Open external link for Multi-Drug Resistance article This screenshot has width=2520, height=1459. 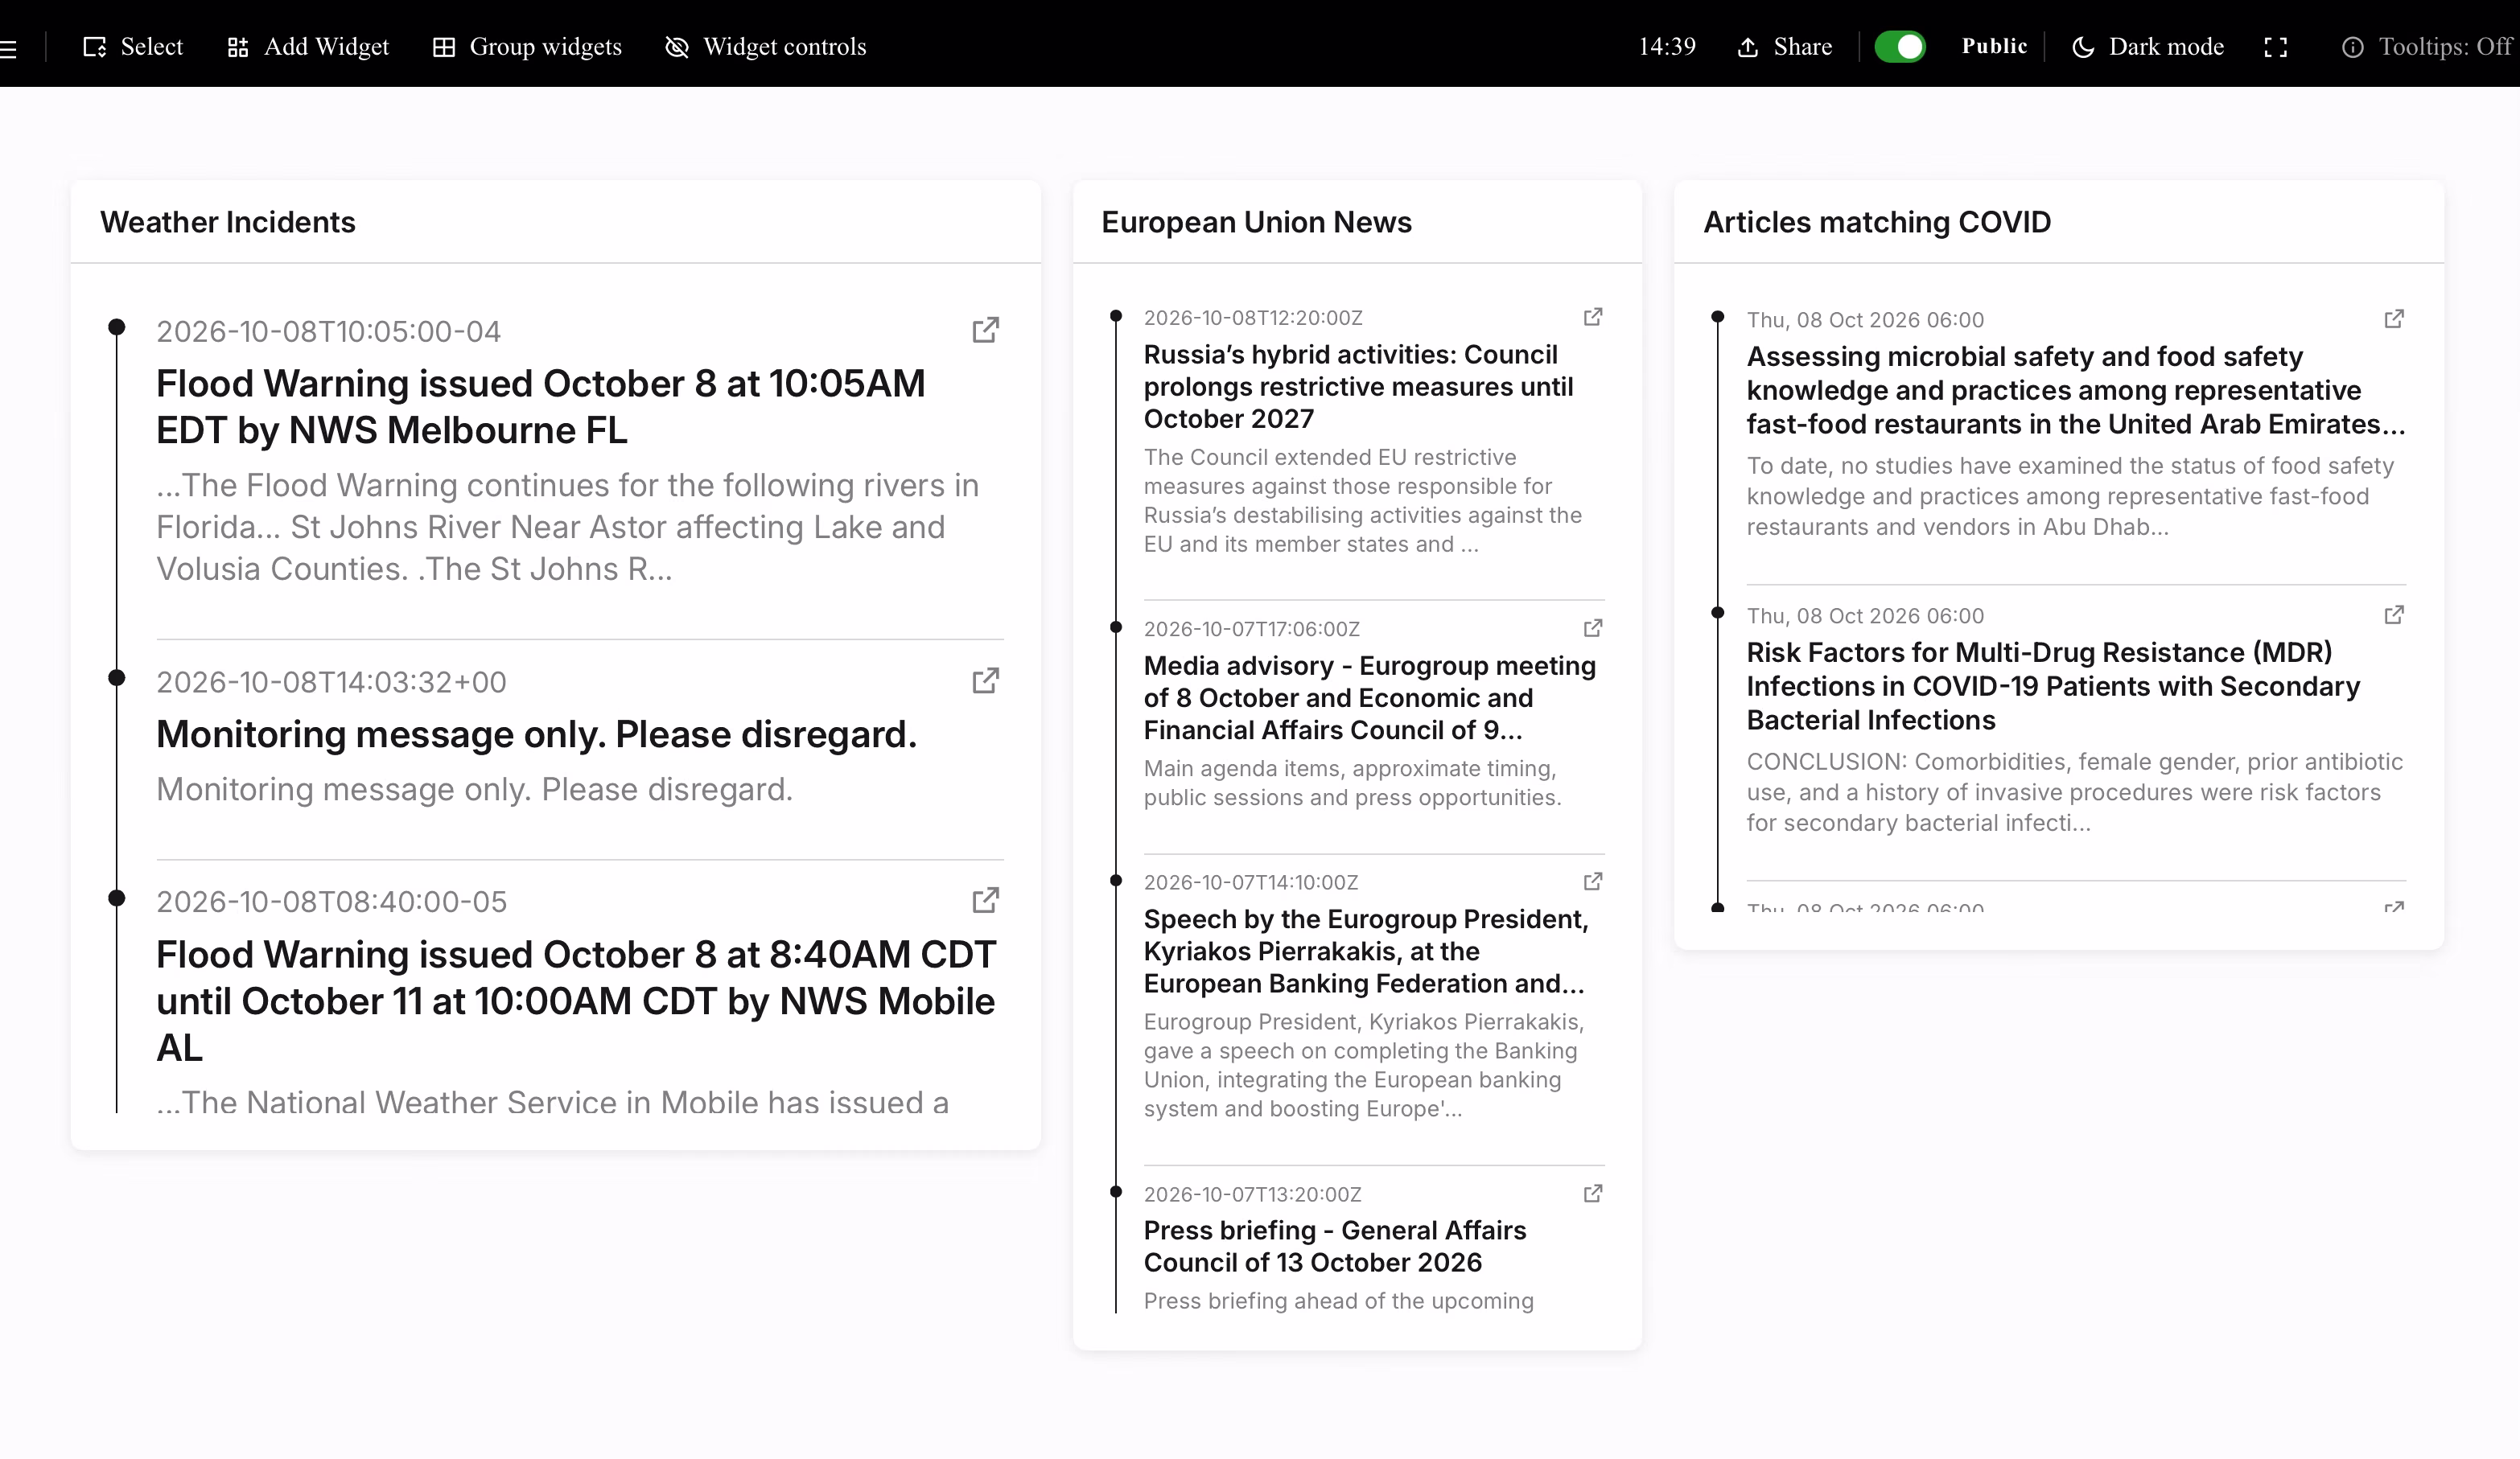click(2394, 614)
